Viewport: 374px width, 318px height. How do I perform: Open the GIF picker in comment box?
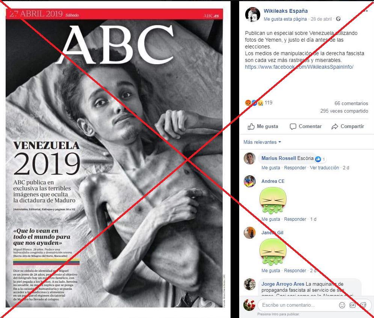pos(353,305)
